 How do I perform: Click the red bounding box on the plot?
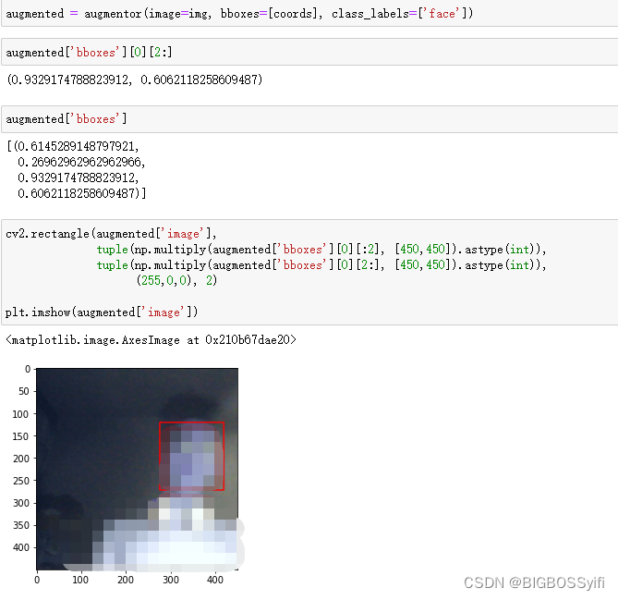point(191,456)
